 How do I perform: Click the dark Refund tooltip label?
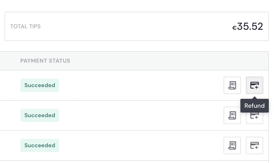point(254,106)
